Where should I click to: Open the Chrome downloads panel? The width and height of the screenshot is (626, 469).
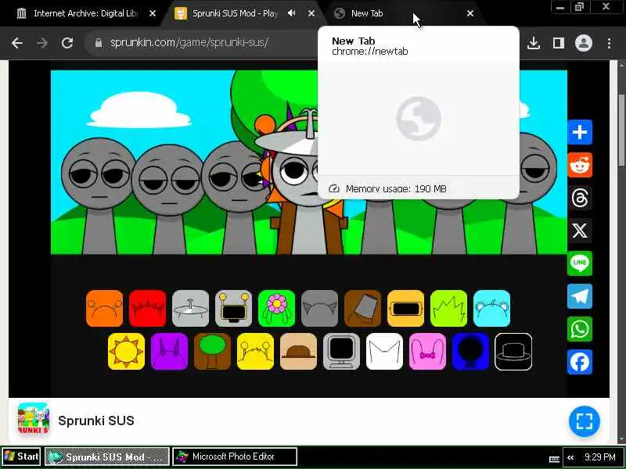click(x=534, y=43)
